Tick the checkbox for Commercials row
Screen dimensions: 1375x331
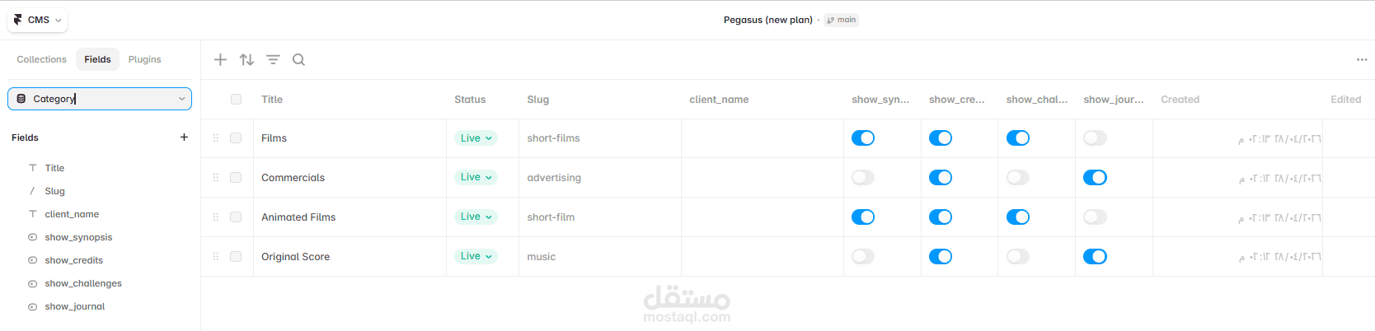pos(236,178)
